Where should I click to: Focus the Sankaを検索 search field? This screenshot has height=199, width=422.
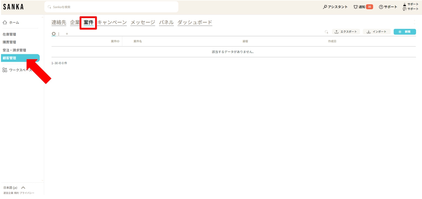pyautogui.click(x=111, y=7)
